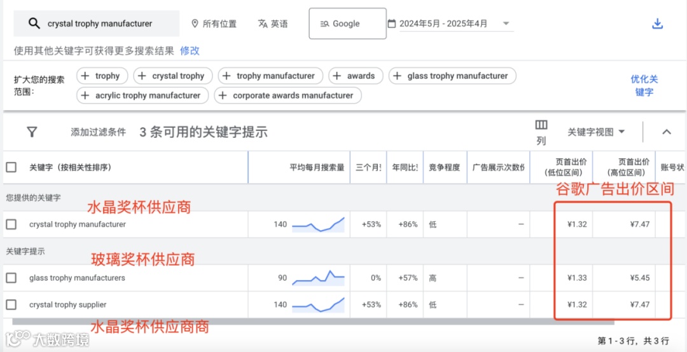This screenshot has width=687, height=352.
Task: Click the 修改 link
Action: (x=190, y=51)
